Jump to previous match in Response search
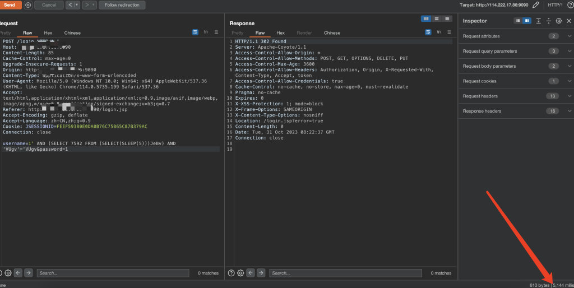The image size is (574, 288). pyautogui.click(x=251, y=273)
